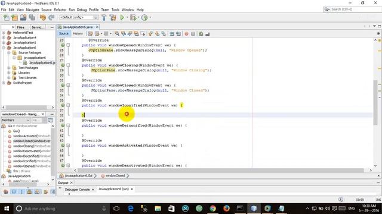Click the Shift Line Right icon in editor toolbar
Viewport: 382px width, 214px height.
coord(178,34)
